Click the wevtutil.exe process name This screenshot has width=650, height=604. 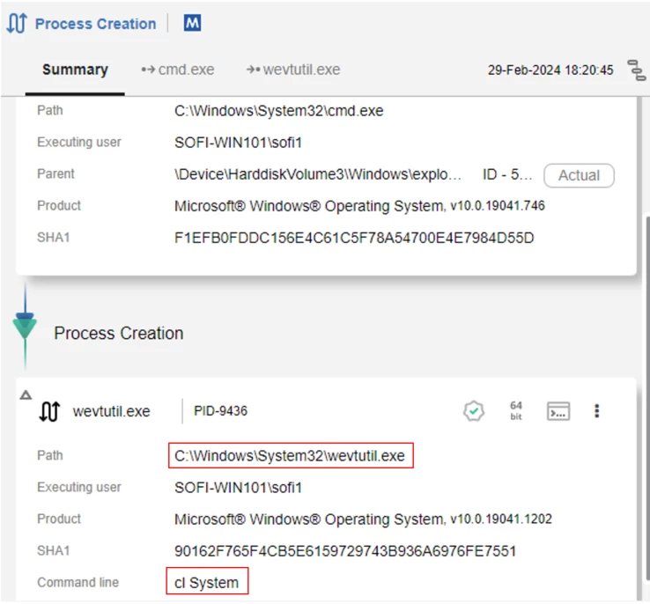[112, 411]
